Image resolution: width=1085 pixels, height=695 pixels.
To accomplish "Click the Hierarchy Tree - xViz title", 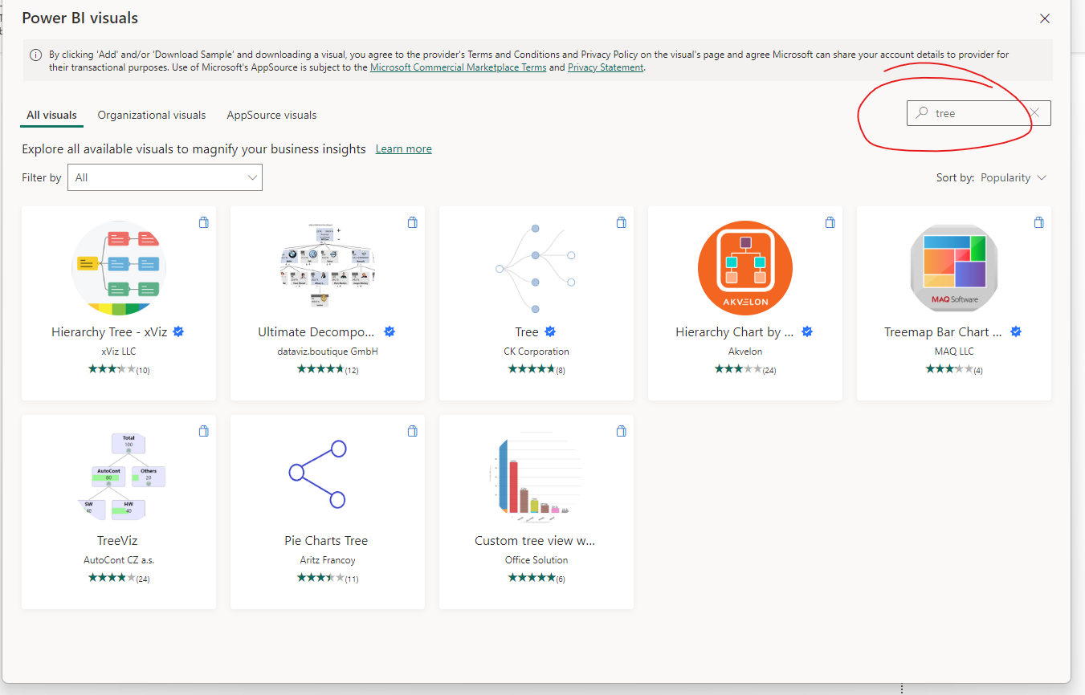I will pos(110,331).
